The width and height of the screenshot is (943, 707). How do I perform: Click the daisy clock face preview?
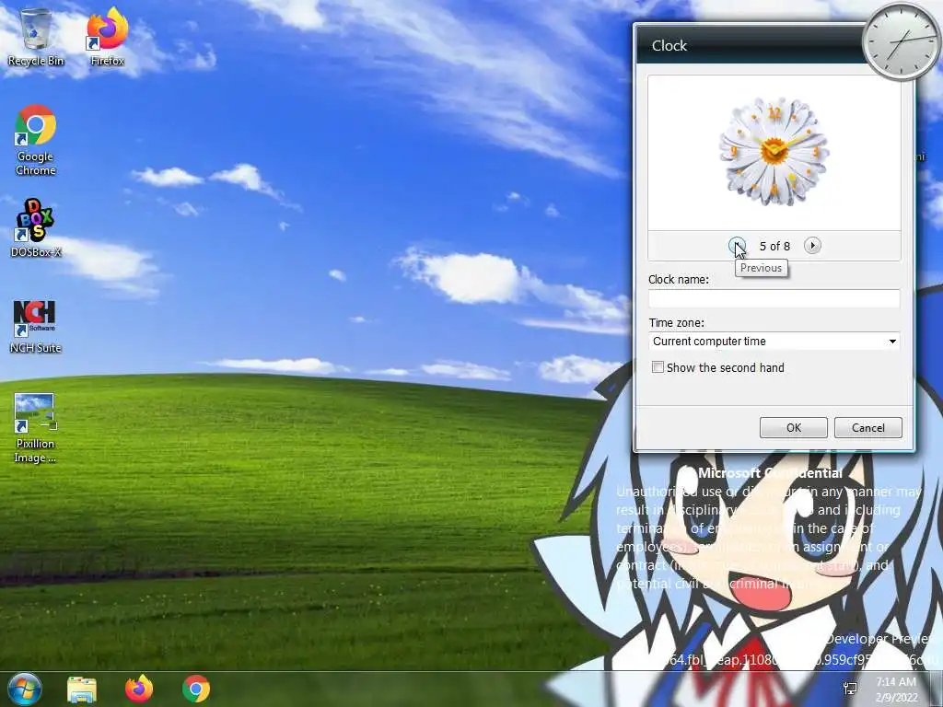click(x=774, y=152)
